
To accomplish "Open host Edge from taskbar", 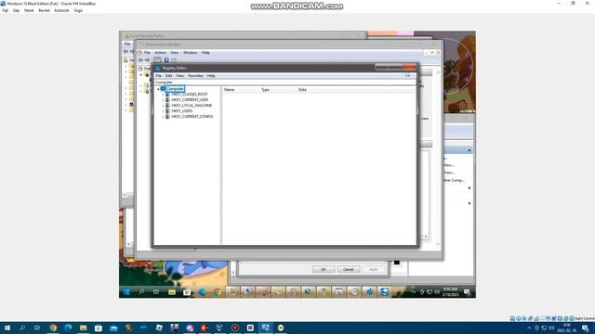I will tap(68, 328).
